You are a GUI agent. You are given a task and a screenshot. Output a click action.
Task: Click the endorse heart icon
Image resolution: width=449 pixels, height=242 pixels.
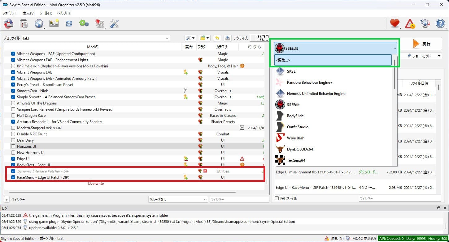pyautogui.click(x=395, y=23)
